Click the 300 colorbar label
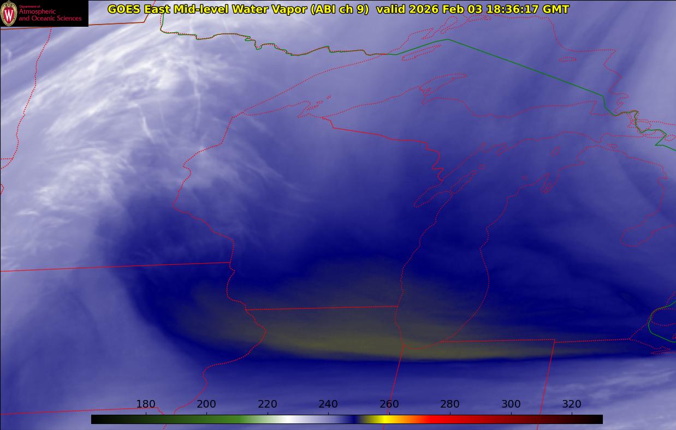 click(511, 404)
